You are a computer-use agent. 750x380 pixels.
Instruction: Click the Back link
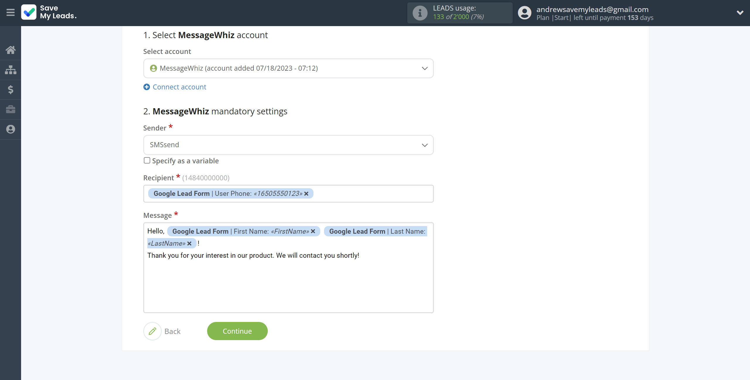click(172, 331)
